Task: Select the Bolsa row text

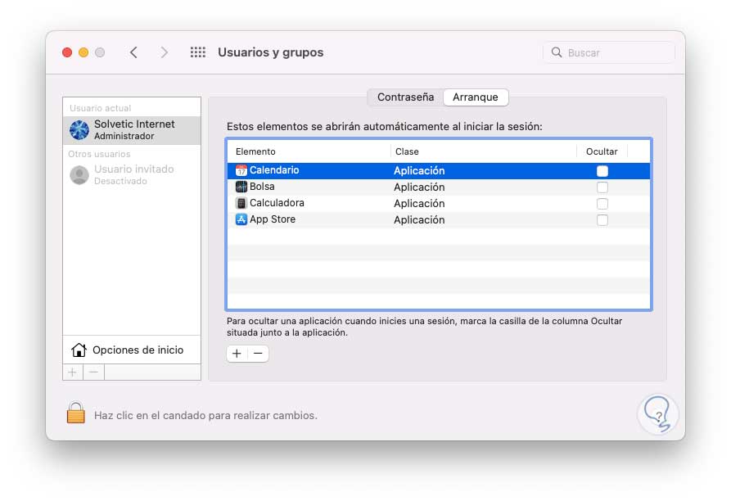Action: [x=262, y=187]
